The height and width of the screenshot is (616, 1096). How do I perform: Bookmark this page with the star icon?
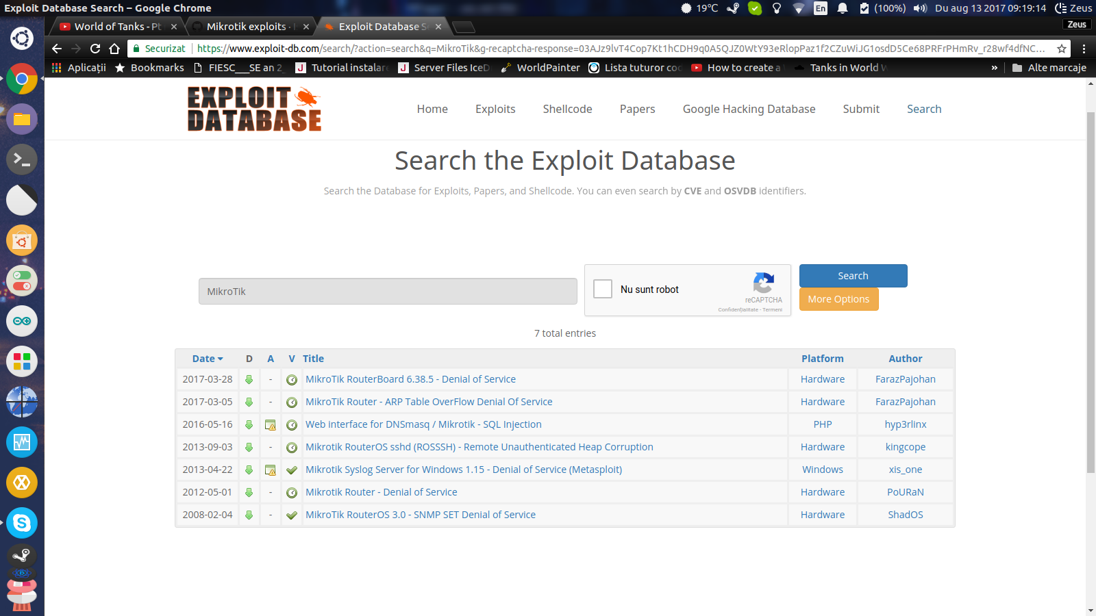1062,49
